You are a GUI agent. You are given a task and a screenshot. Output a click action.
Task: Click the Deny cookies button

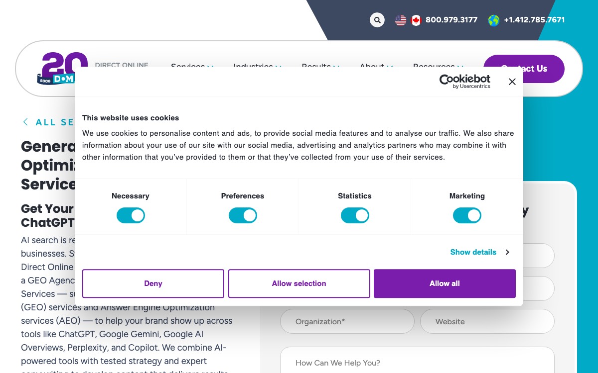tap(153, 283)
